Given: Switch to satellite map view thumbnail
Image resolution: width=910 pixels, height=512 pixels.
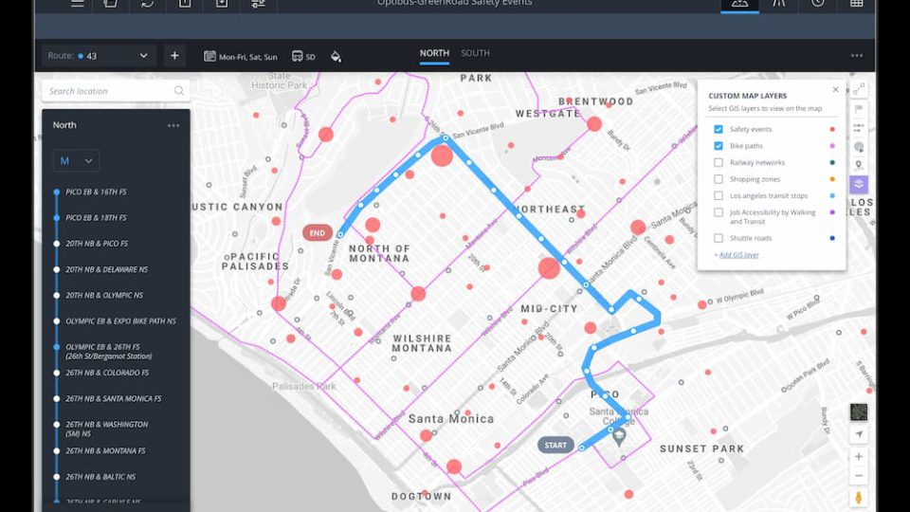Looking at the screenshot, I should pos(859,411).
